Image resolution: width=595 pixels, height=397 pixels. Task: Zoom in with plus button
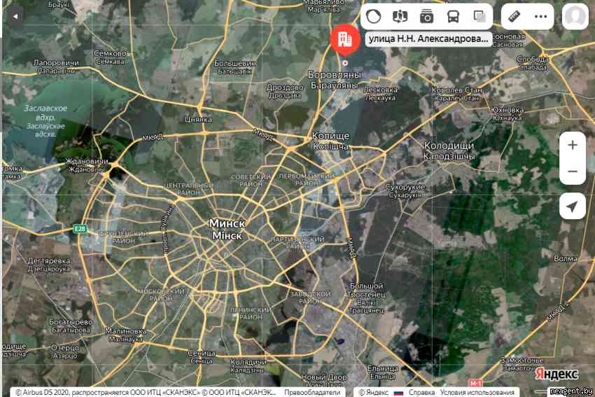point(573,146)
